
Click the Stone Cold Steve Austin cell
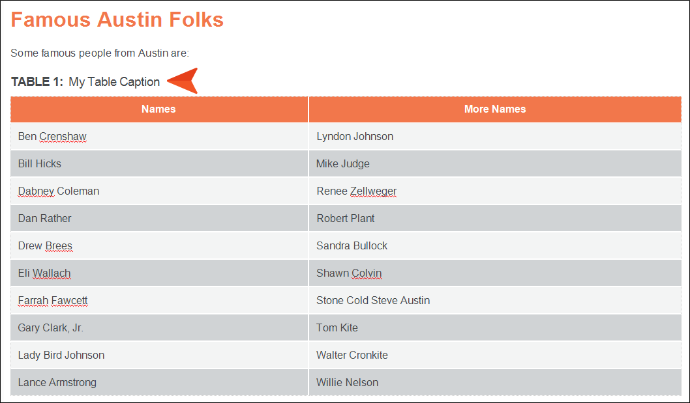click(x=495, y=300)
